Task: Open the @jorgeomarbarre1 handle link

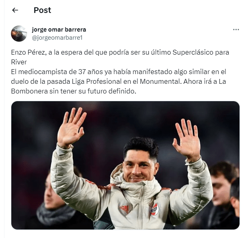Action: click(57, 38)
